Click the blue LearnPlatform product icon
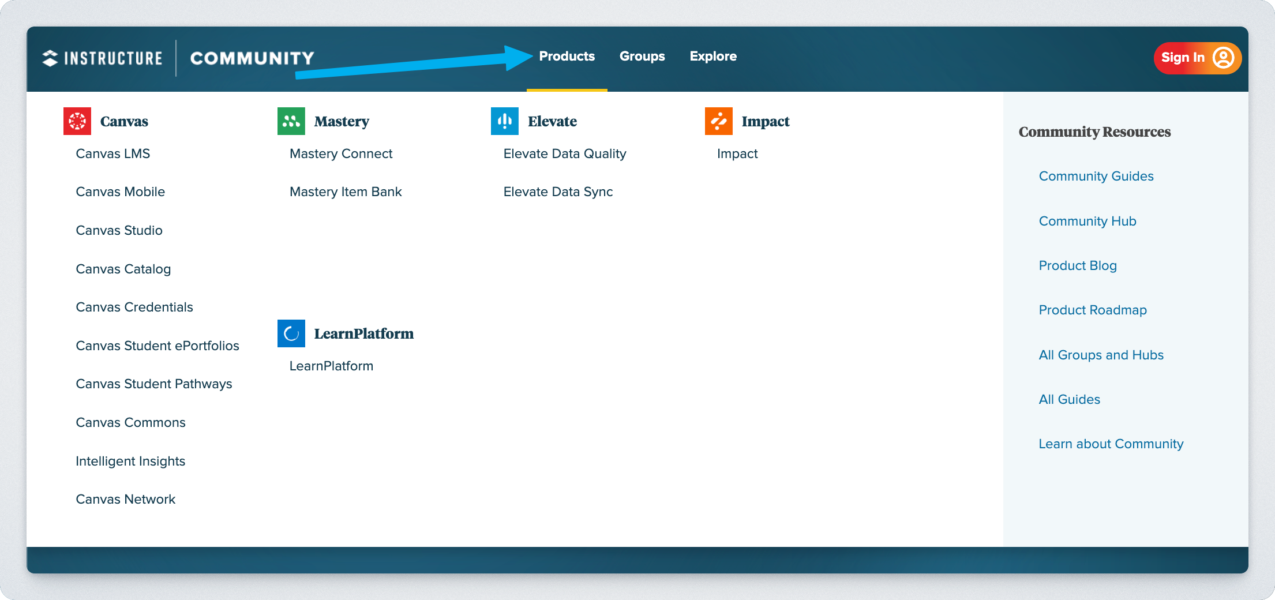This screenshot has width=1275, height=600. [291, 333]
